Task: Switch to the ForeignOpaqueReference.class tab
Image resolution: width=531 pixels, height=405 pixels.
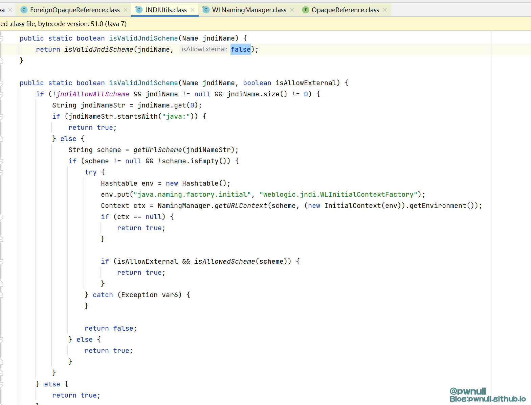Action: tap(75, 10)
